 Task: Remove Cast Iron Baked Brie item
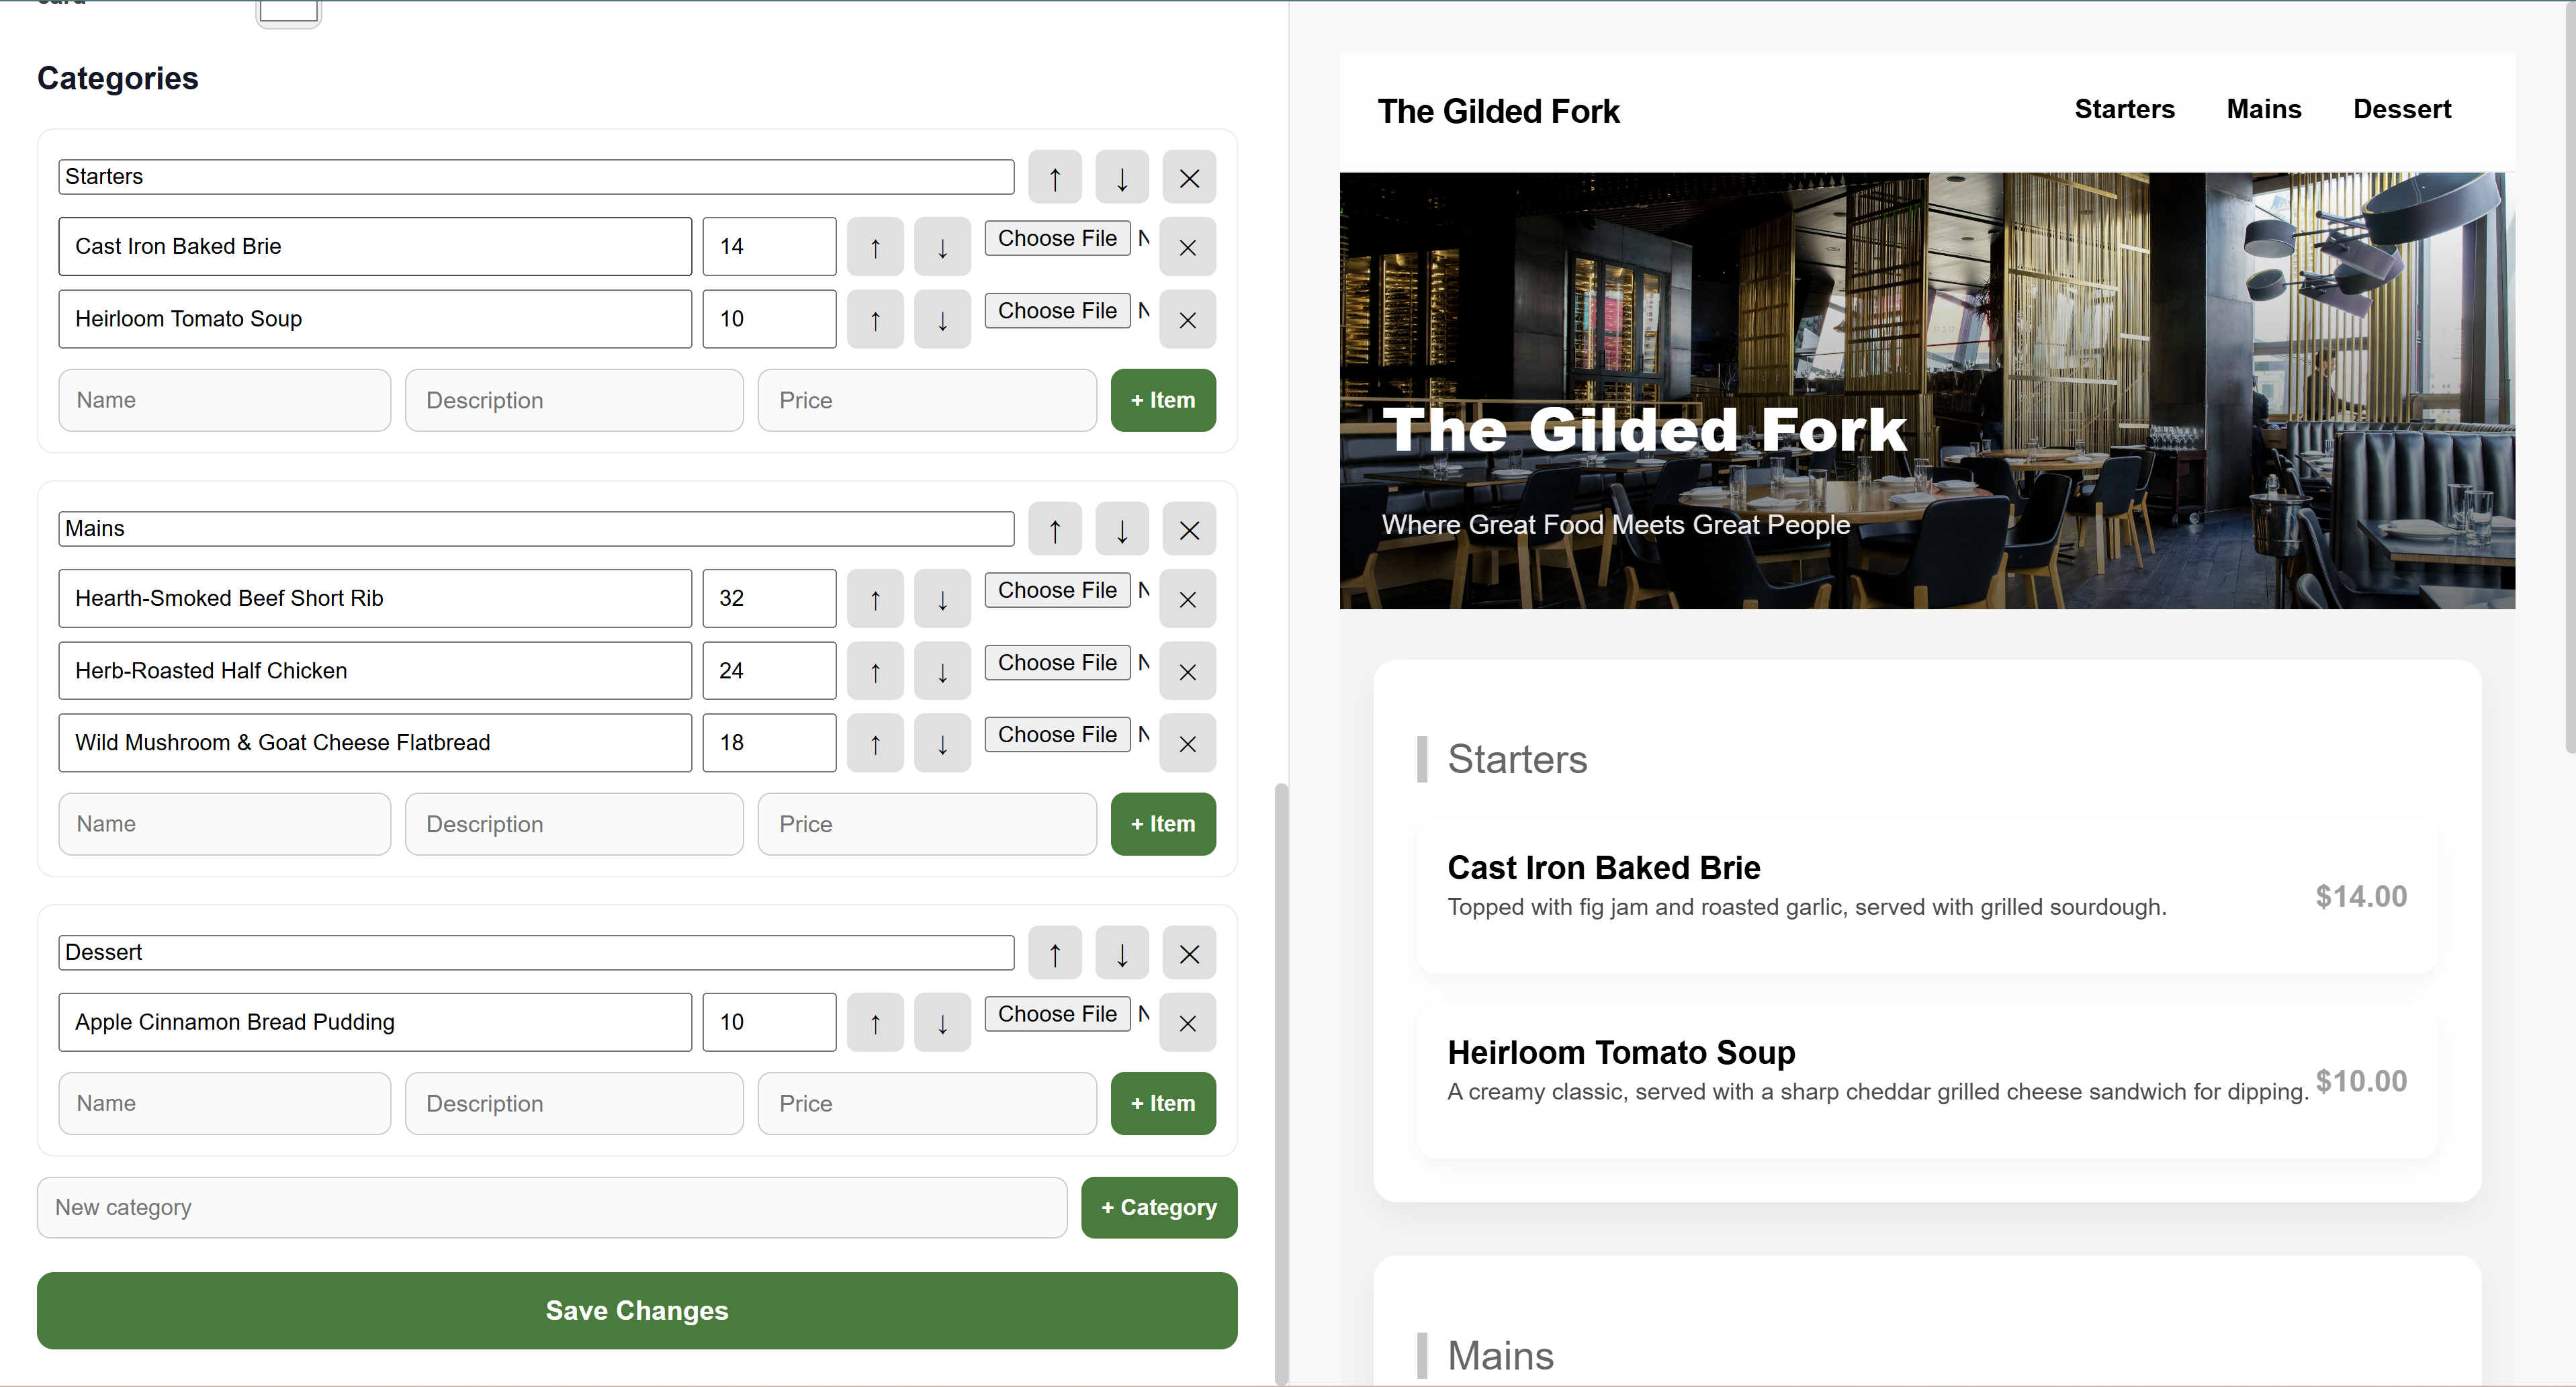[1187, 247]
